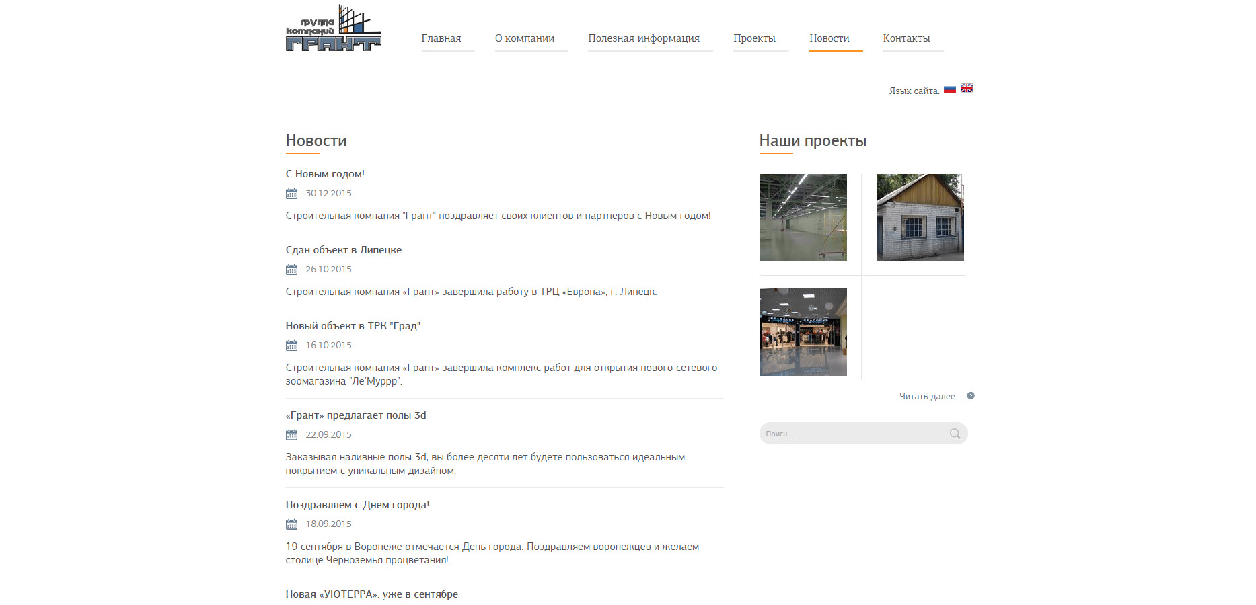Screen dimensions: 1256x605
Task: Open the Полезная информация menu item
Action: [x=644, y=38]
